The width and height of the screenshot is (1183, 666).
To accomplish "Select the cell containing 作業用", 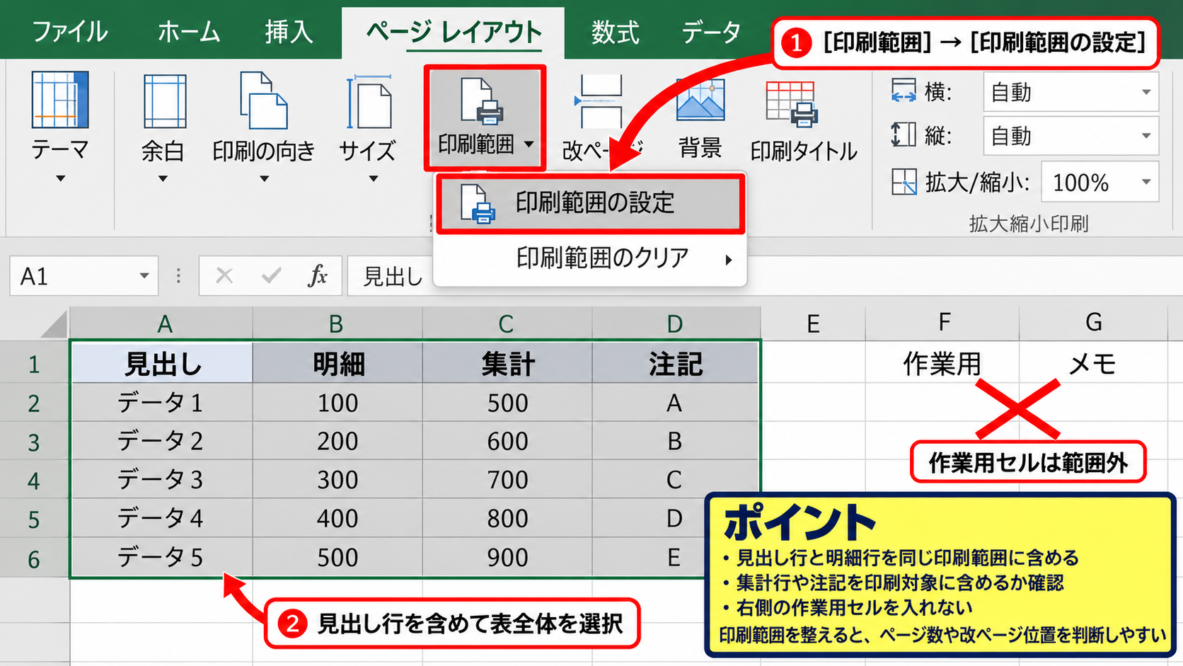I will tap(942, 364).
